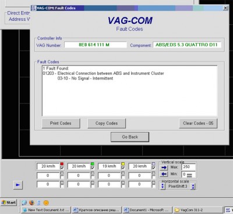The width and height of the screenshot is (233, 214).
Task: Uncheck the yellow channel checkbox
Action: coord(123,168)
